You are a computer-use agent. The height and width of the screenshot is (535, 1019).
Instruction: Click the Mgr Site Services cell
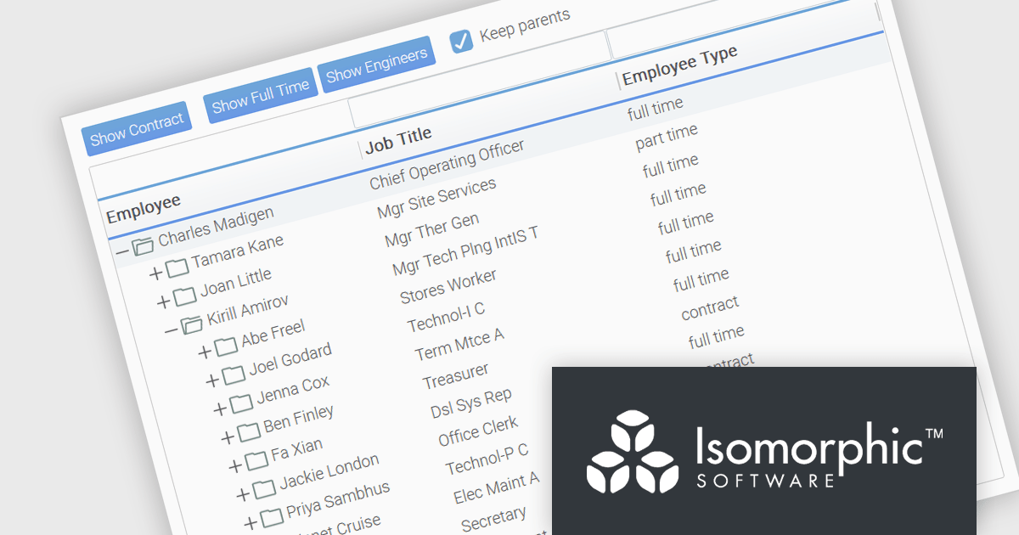tap(437, 198)
